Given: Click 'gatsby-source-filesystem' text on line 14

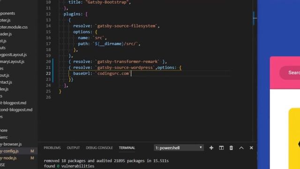Looking at the screenshot, I should coord(126,26).
